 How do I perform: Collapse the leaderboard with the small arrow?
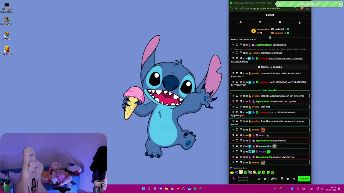click(270, 38)
